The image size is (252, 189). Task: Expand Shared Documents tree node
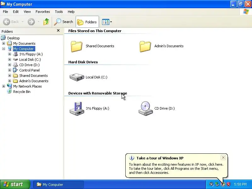click(x=10, y=76)
